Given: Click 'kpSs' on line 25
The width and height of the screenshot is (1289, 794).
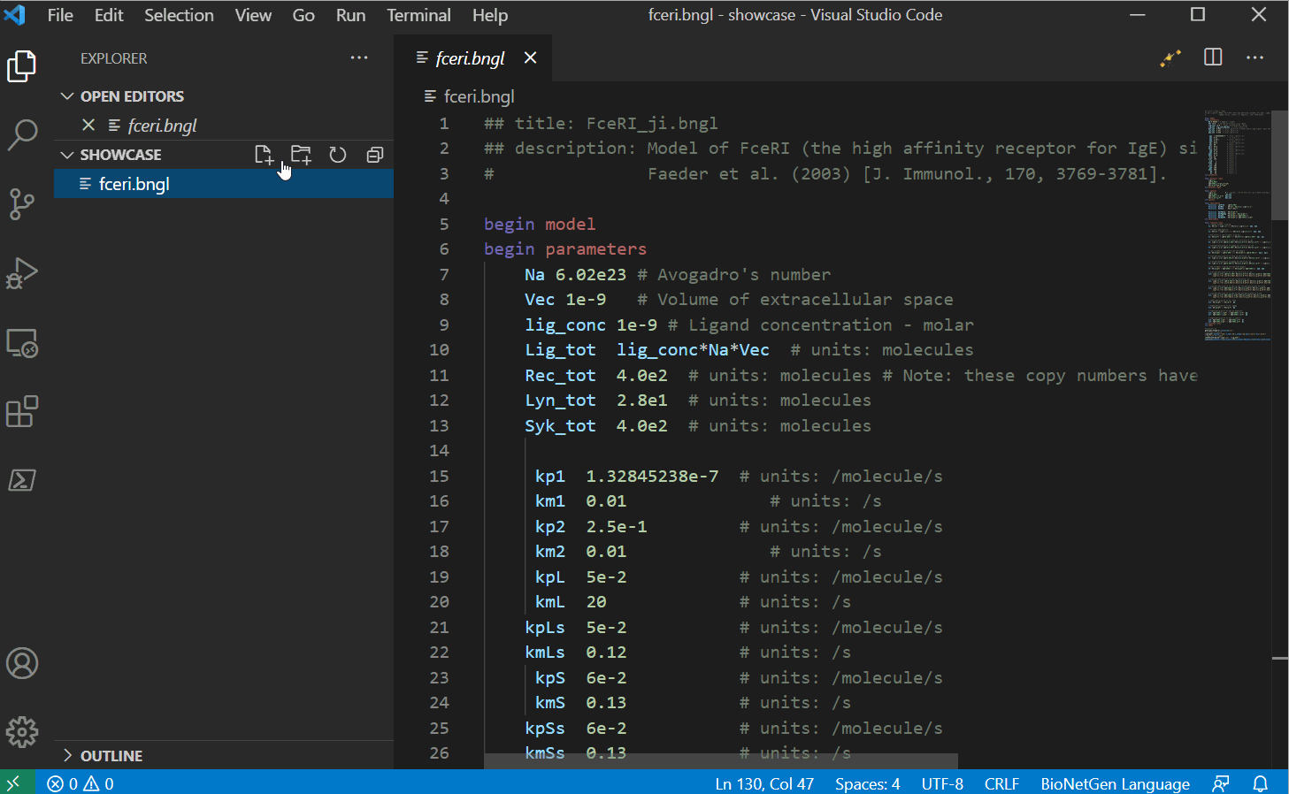Looking at the screenshot, I should (x=545, y=729).
